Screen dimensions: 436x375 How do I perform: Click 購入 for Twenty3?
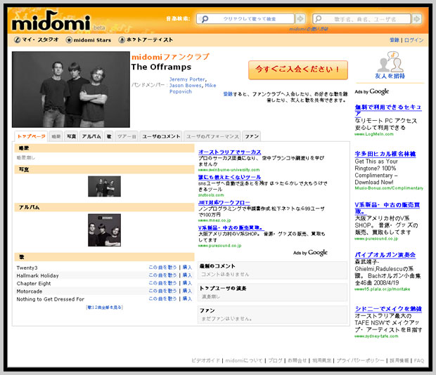coord(187,268)
